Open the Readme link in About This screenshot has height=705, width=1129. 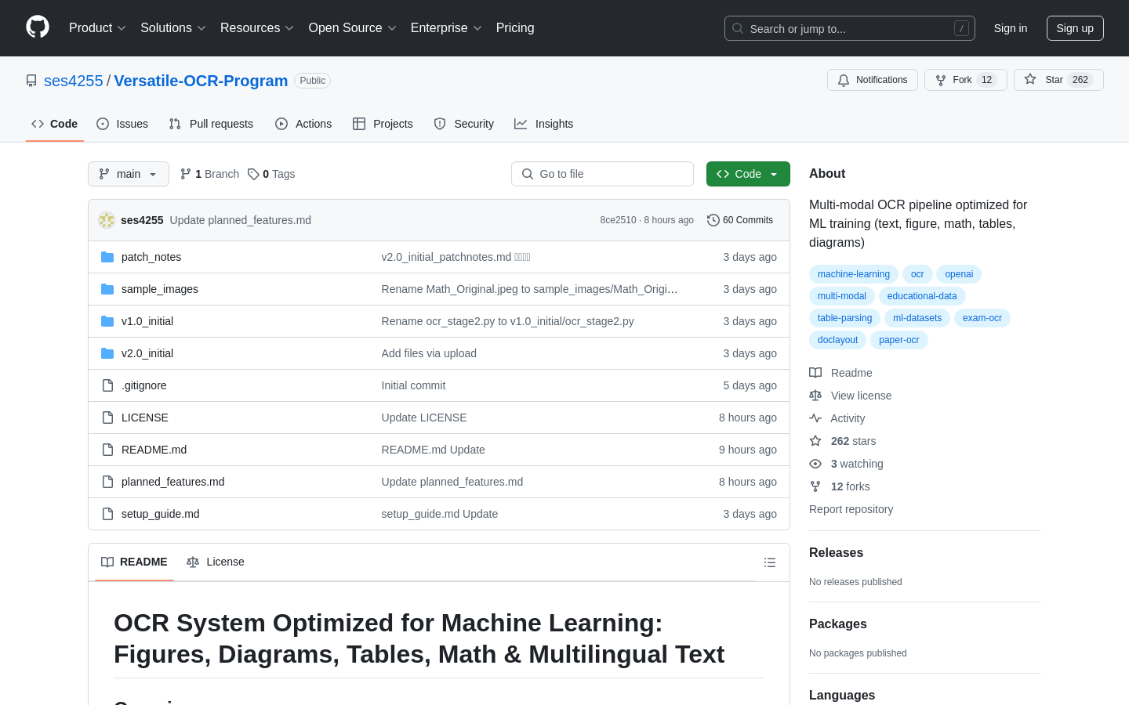point(840,373)
